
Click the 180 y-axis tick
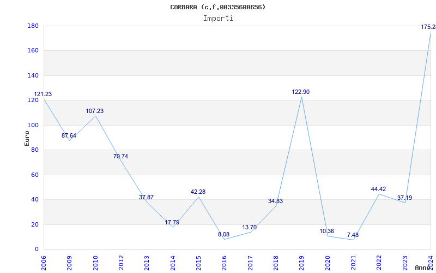33,26
